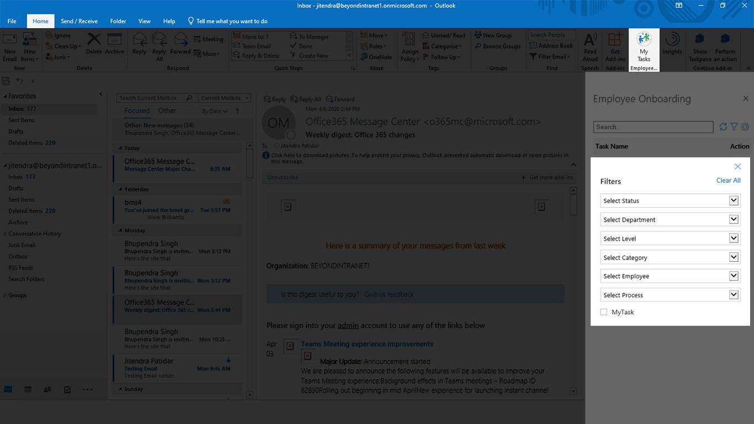Open the Filter Email dropdown in Find group

tap(550, 57)
